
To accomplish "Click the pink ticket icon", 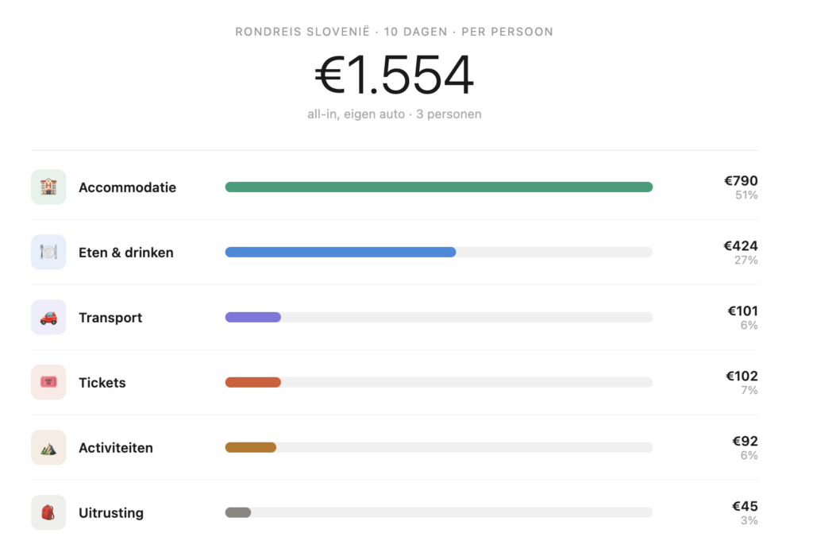I will pyautogui.click(x=48, y=382).
